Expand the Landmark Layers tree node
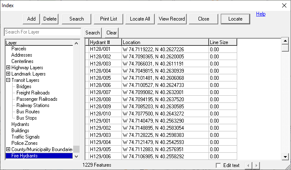This screenshot has height=170, width=291. click(8, 74)
